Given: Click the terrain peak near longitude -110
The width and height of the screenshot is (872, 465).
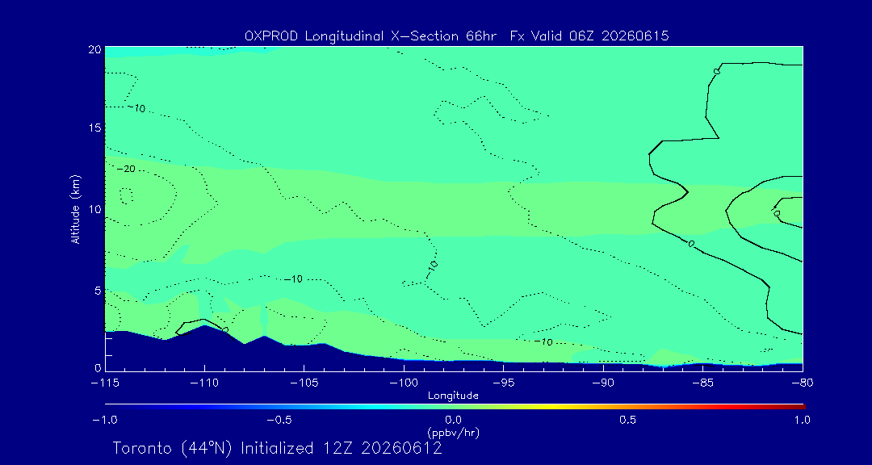Looking at the screenshot, I should 205,326.
